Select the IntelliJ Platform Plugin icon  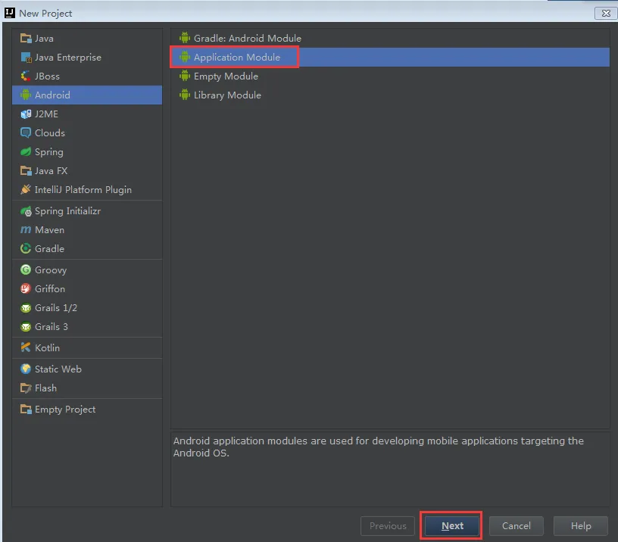click(26, 189)
